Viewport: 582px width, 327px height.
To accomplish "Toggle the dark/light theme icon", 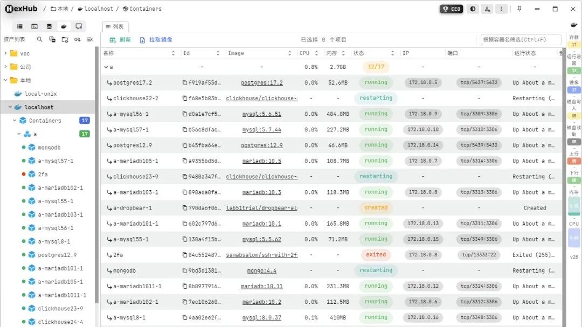I will 473,9.
